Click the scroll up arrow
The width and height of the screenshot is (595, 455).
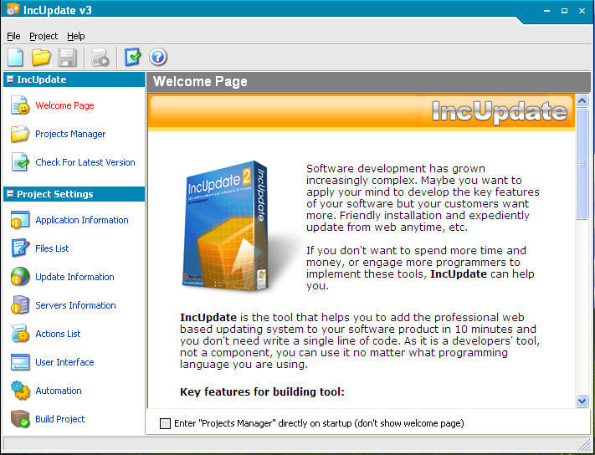pos(582,101)
